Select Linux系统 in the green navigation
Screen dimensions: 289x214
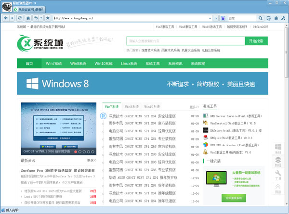click(x=129, y=63)
